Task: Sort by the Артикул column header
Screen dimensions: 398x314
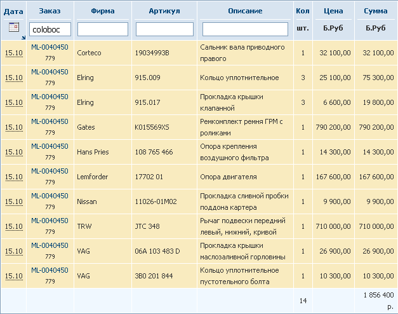Action: 164,11
